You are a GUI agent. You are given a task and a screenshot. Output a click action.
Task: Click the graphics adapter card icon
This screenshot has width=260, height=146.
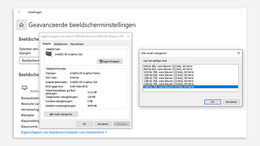click(x=49, y=54)
